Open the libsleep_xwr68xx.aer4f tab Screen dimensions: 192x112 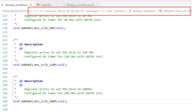[x=80, y=5]
